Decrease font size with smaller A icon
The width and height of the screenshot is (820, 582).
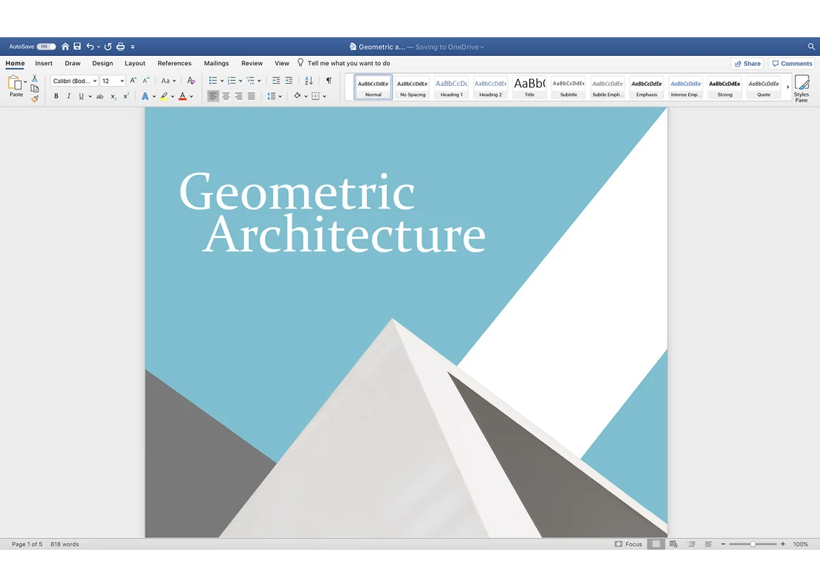146,80
